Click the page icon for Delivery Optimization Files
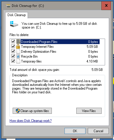This screenshot has height=140, width=114. tap(18, 51)
